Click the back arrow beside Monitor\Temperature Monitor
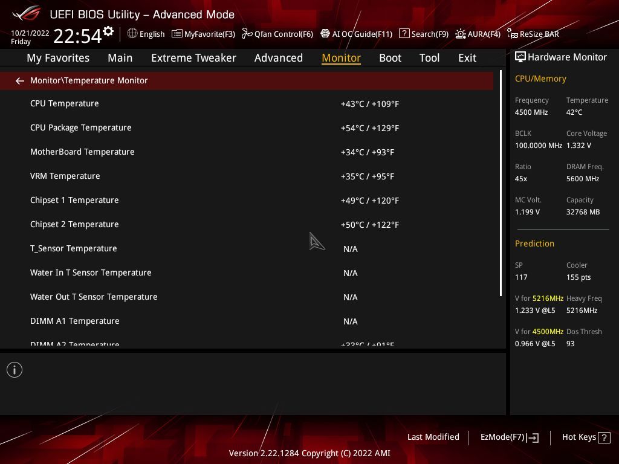This screenshot has height=464, width=619. [x=20, y=81]
